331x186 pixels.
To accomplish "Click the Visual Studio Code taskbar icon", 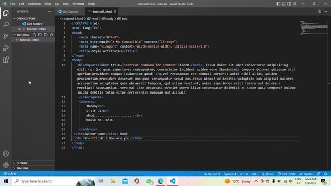I will pos(172,181).
